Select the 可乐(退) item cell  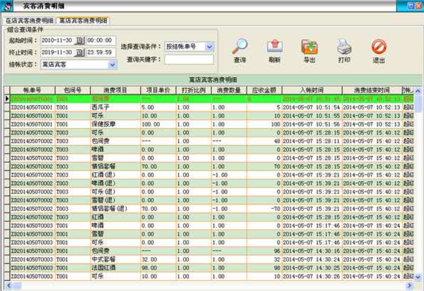pos(116,192)
